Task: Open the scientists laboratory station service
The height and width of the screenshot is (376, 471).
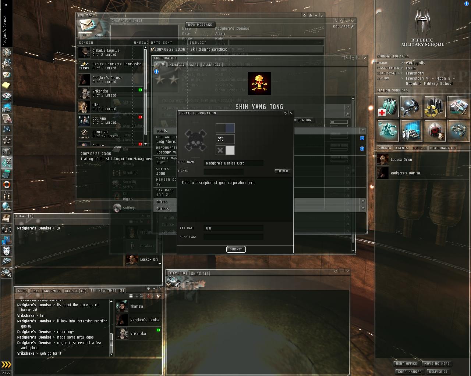Action: click(x=411, y=130)
